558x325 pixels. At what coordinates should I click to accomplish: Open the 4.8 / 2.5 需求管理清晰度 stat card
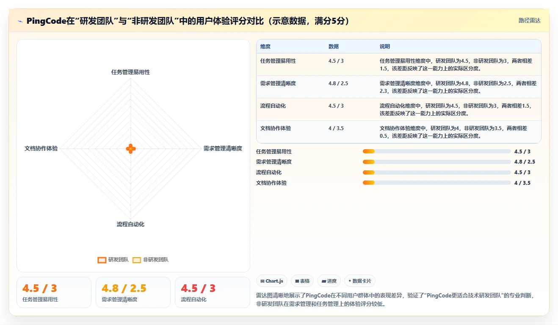(133, 292)
